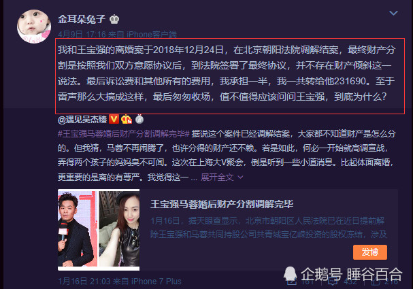The height and width of the screenshot is (289, 413).
Task: Open the article card thumbnail photo
Action: 99,230
